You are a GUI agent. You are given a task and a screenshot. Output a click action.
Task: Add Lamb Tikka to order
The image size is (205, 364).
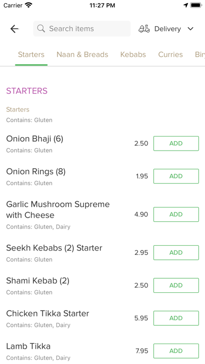pos(176,351)
